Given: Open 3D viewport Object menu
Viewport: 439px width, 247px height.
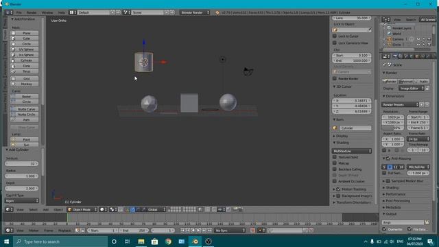Looking at the screenshot, I should point(58,209).
